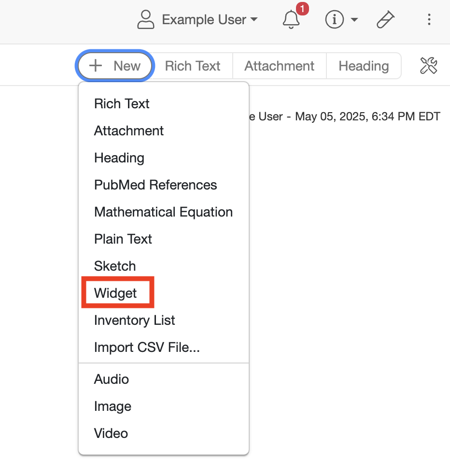Viewport: 450px width, 465px height.
Task: Select PubMed References menu entry
Action: pos(155,185)
